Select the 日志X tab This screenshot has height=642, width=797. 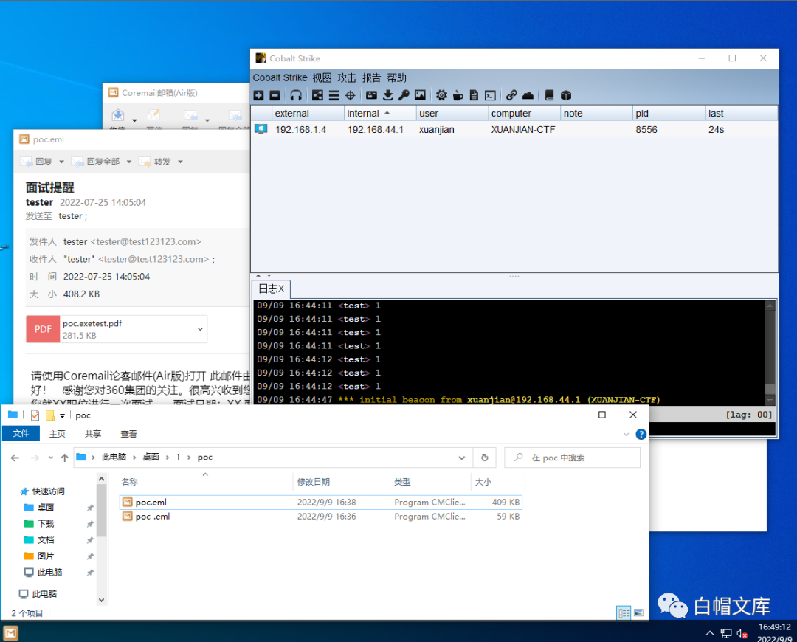click(272, 289)
